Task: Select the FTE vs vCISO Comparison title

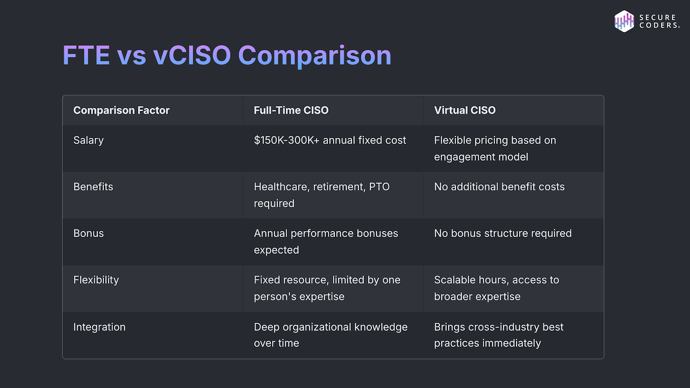Action: coord(227,55)
